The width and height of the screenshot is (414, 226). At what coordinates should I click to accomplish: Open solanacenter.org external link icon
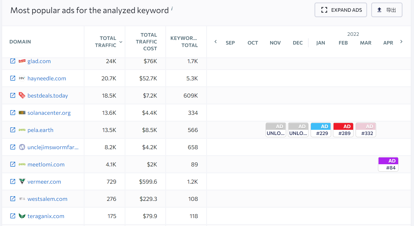pyautogui.click(x=13, y=113)
